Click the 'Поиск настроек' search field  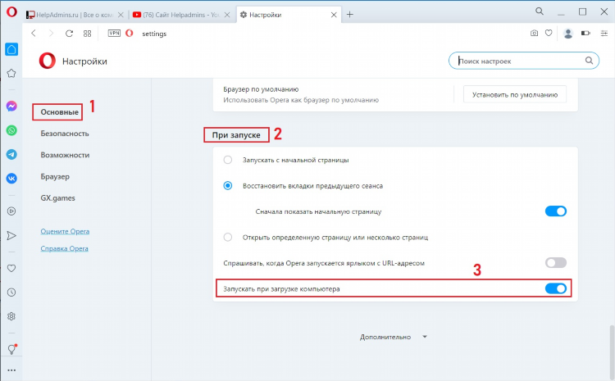pos(524,61)
